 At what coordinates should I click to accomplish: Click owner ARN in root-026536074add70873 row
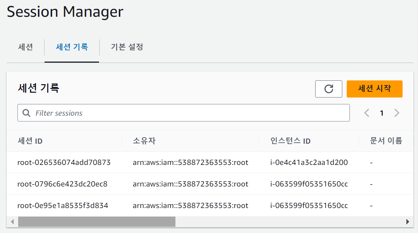tap(190, 163)
